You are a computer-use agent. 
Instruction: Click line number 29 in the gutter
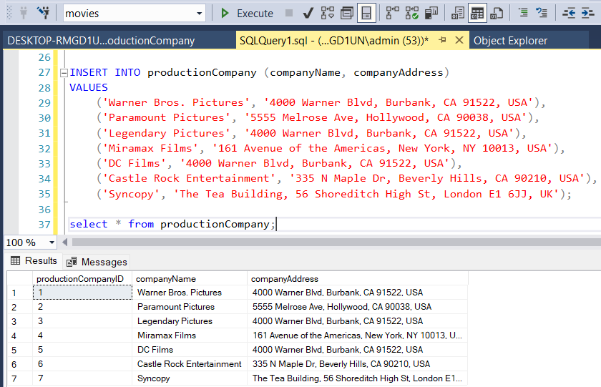[44, 103]
